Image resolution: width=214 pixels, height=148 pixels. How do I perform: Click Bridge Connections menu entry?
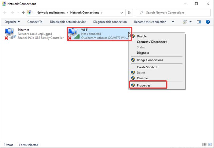click(150, 60)
